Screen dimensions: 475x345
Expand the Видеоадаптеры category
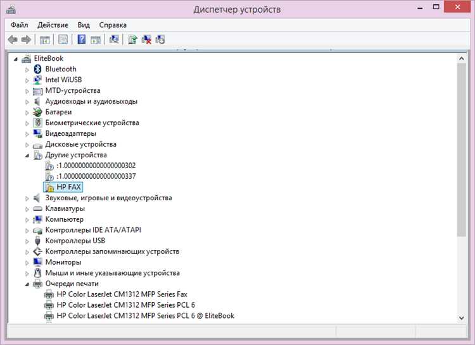(27, 134)
